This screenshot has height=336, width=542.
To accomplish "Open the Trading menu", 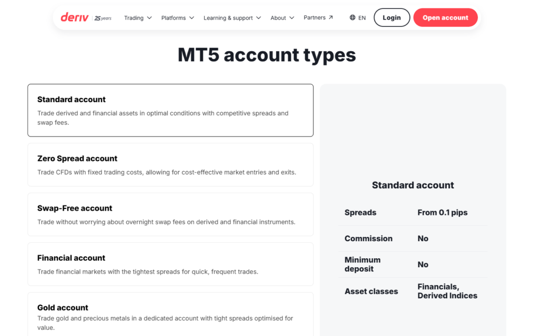I will 138,17.
